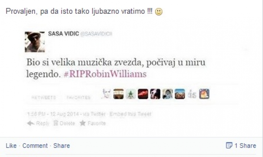The image size is (263, 157).
Task: Click the red retweeter avatar
Action: click(143, 94)
